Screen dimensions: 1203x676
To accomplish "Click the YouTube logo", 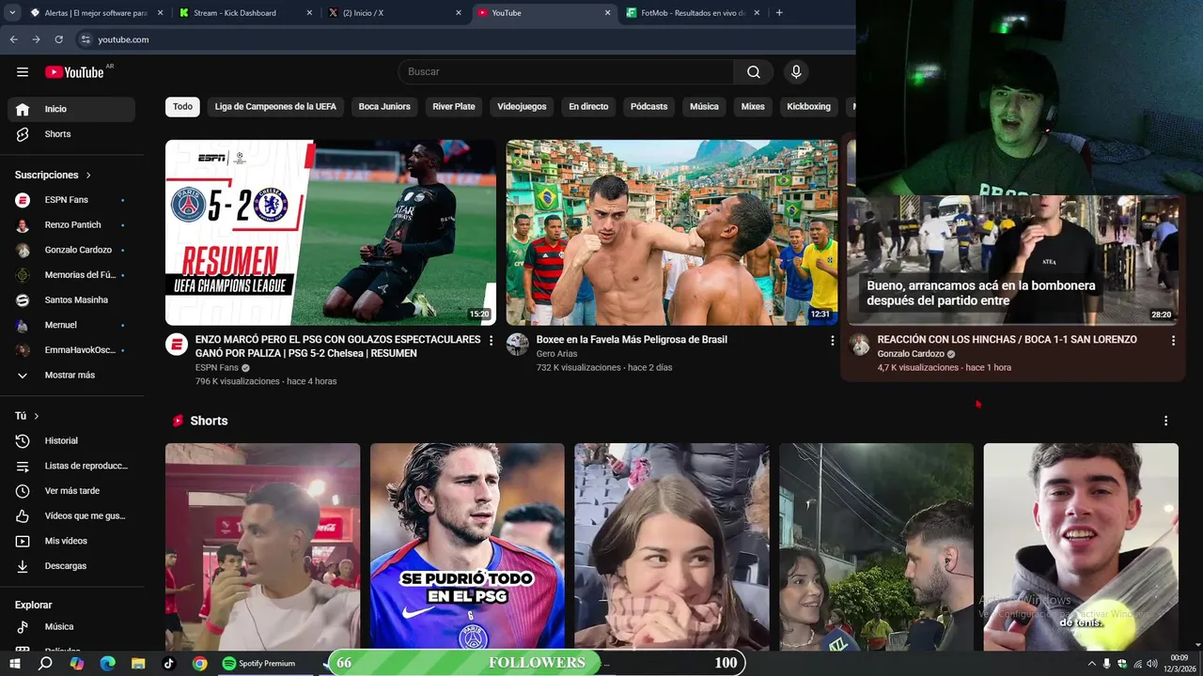I will (74, 72).
